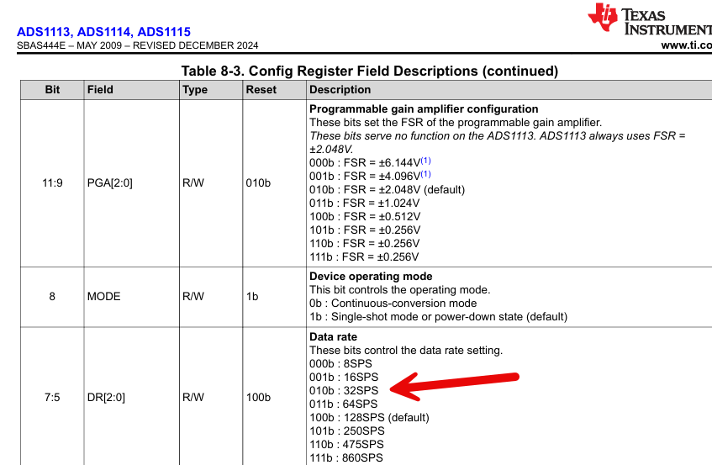Click the line 010b : FSR = ±2.048V (default)

click(x=387, y=189)
